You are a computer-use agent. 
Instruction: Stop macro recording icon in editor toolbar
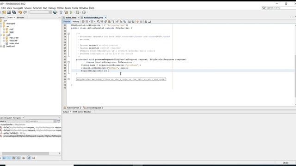pos(141,22)
